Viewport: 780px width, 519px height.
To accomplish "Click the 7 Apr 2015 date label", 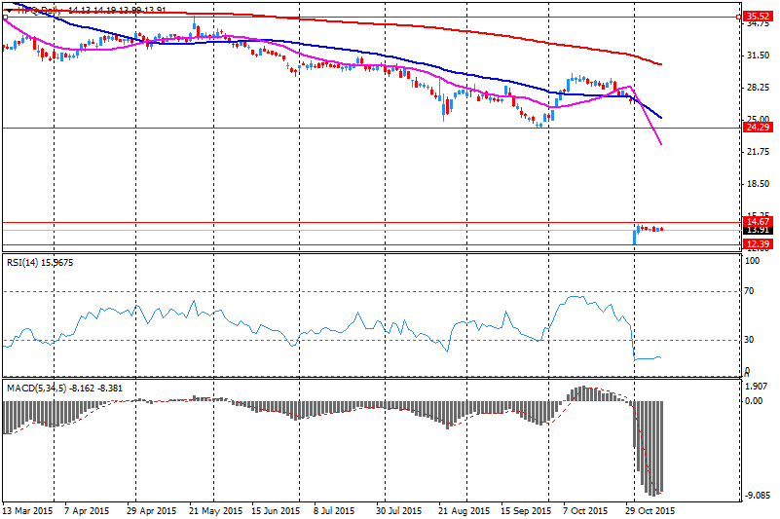I will tap(87, 511).
